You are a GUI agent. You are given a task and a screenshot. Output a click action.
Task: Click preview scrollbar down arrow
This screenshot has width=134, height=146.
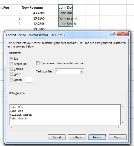tap(123, 123)
